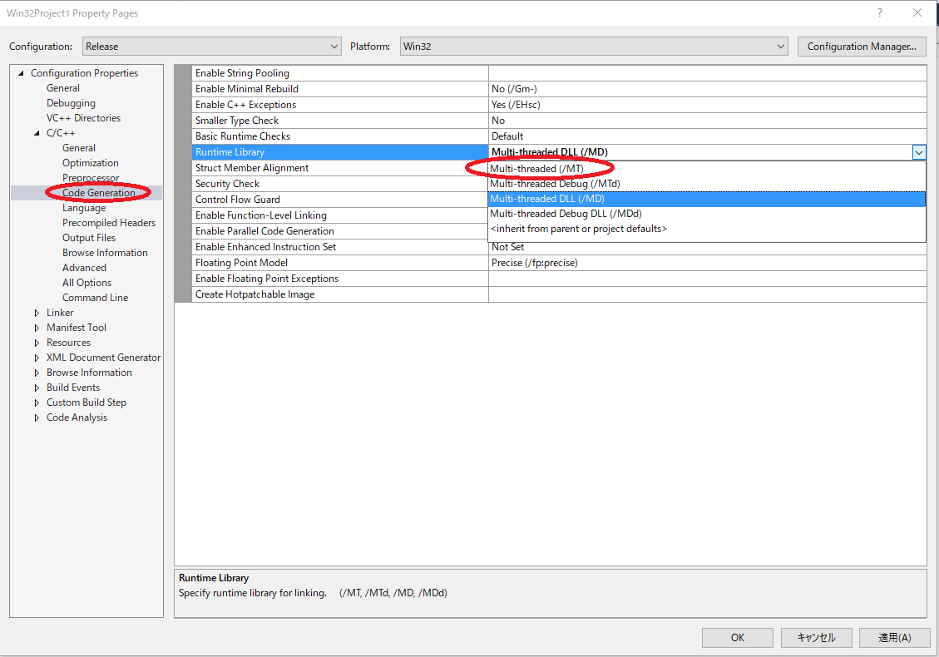Select Precompiled Headers in the tree
Viewport: 939px width, 657px height.
(109, 222)
